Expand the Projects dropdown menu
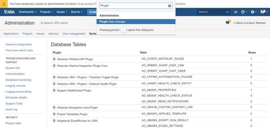Screen dimensions: 270x128 46,12
